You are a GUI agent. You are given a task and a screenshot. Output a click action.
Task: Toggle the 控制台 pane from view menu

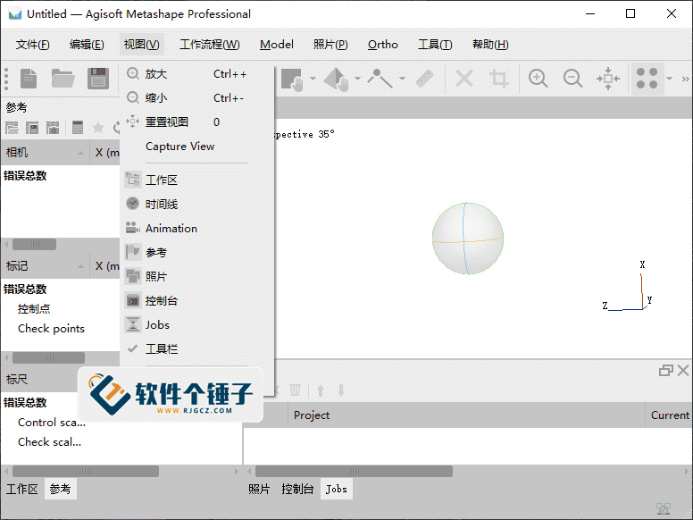point(196,301)
